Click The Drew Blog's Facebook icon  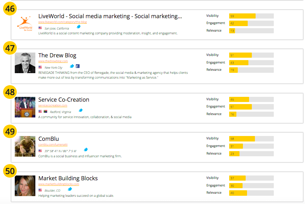pyautogui.click(x=78, y=66)
